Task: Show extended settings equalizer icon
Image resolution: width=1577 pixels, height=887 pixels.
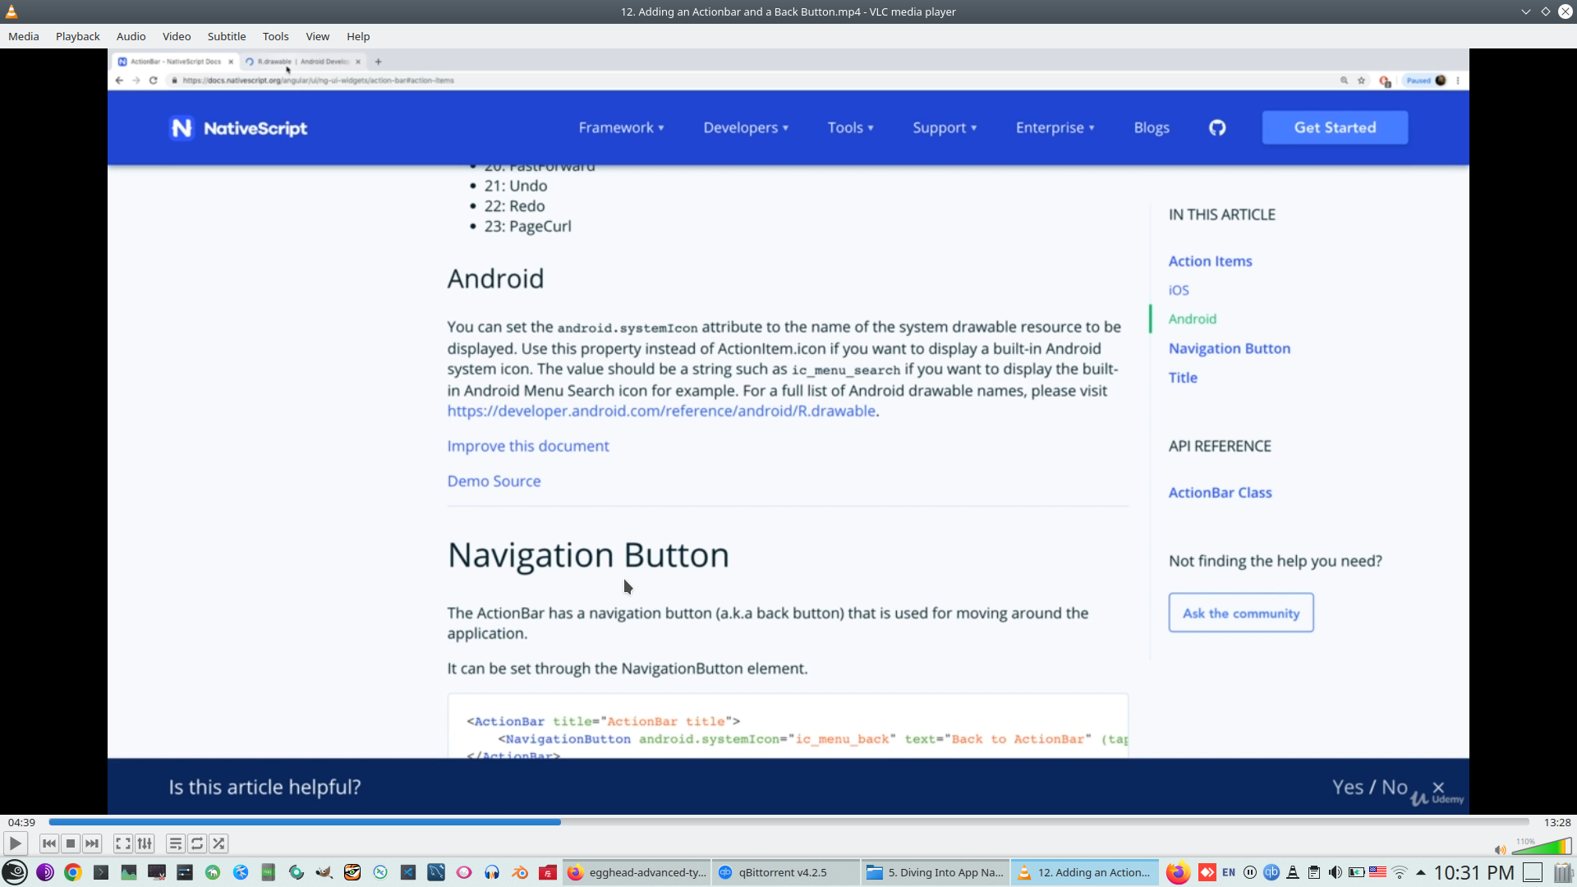Action: [145, 843]
